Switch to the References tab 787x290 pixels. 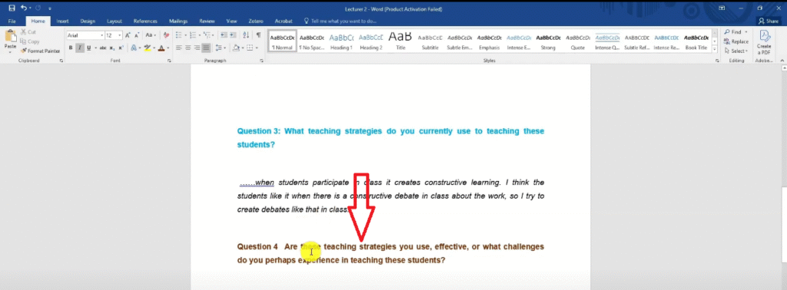(145, 21)
